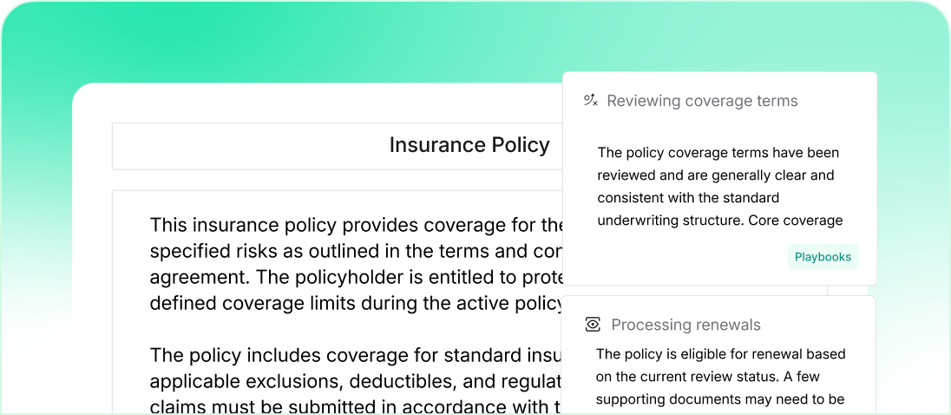Click the line starting "applicable exclusions, deductibles"
951x415 pixels.
(x=357, y=380)
